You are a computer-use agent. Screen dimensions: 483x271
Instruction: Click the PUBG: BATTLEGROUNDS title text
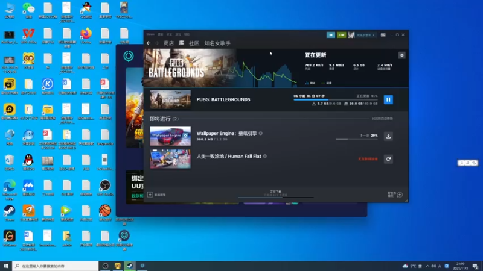pos(223,99)
